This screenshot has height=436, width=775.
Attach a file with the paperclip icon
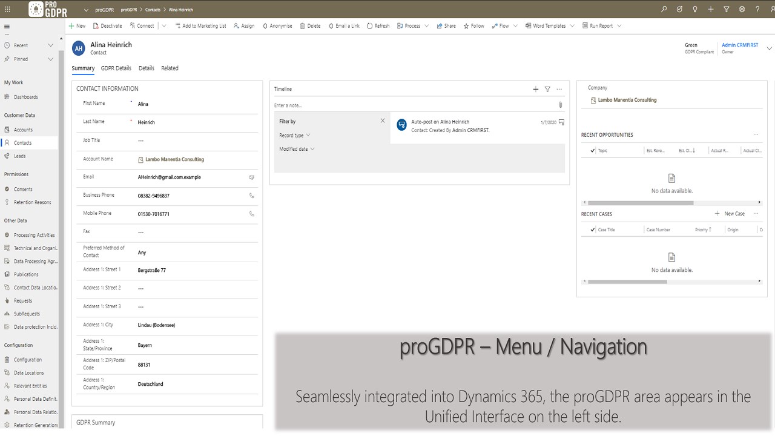tap(560, 105)
